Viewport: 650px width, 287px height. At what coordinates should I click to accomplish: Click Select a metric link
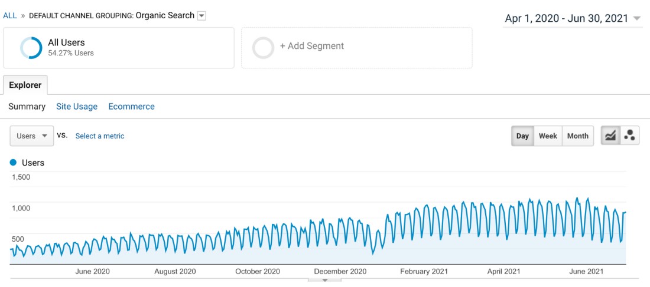pyautogui.click(x=100, y=136)
